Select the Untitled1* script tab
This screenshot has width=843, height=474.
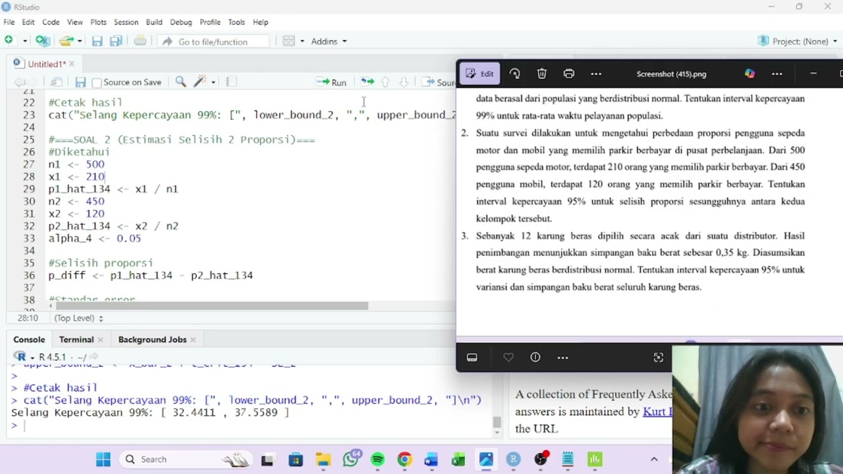tap(46, 64)
